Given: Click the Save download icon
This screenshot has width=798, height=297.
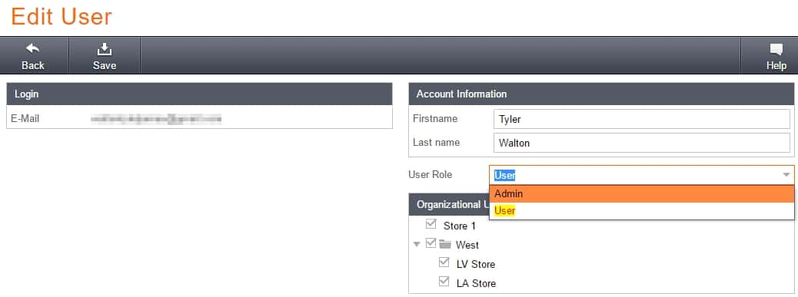Looking at the screenshot, I should (x=105, y=49).
